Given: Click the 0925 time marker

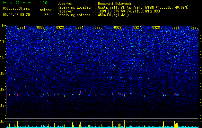Looking at the screenshot, I should pos(99,27).
